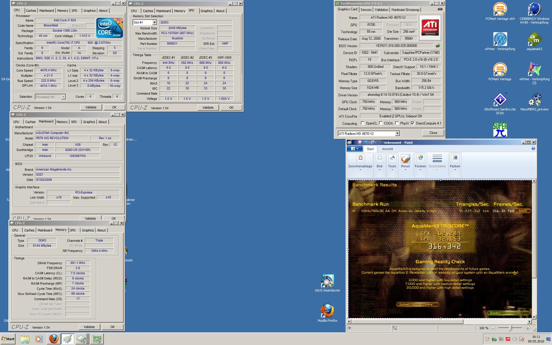Switch to Validation tab in GPU-Z
552x345 pixels.
[381, 10]
